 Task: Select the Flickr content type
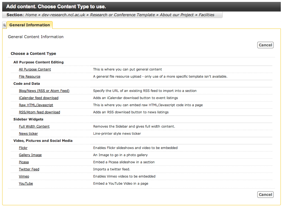point(23,148)
